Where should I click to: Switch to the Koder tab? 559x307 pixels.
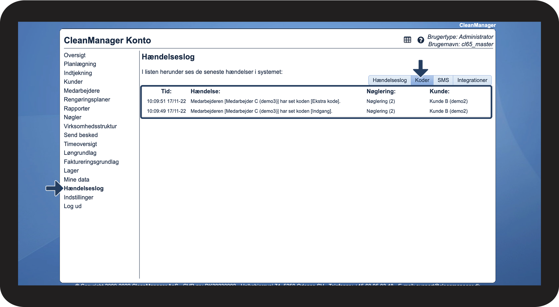click(x=422, y=80)
